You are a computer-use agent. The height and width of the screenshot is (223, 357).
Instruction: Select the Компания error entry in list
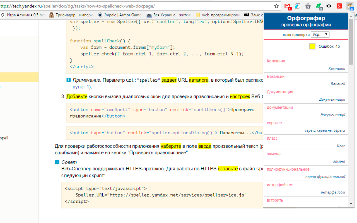tap(276, 61)
